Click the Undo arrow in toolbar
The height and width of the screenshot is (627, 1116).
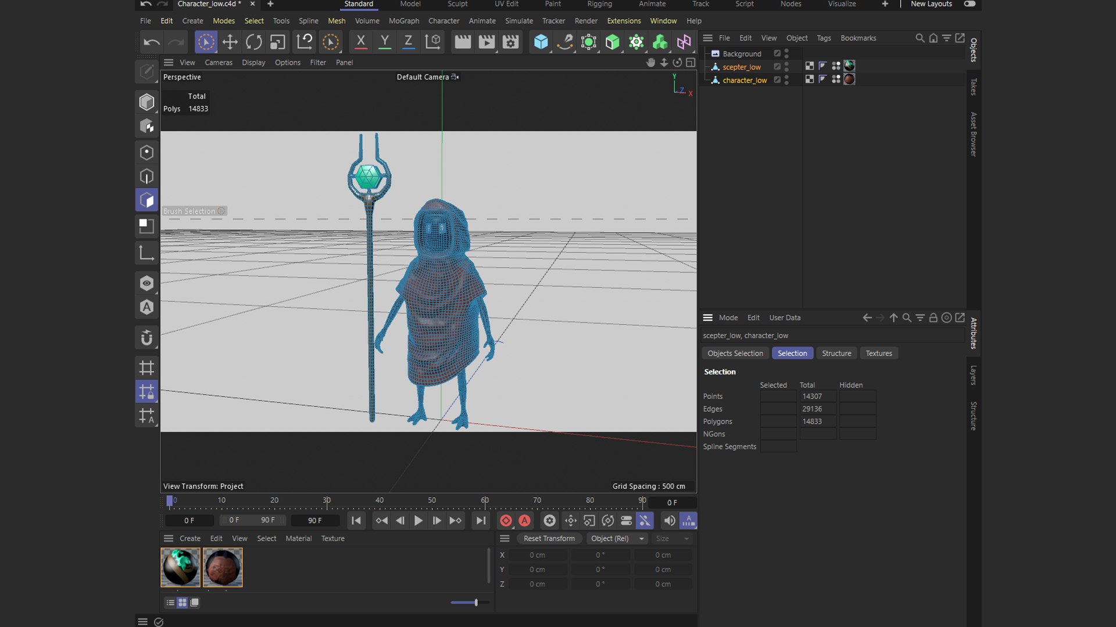152,42
